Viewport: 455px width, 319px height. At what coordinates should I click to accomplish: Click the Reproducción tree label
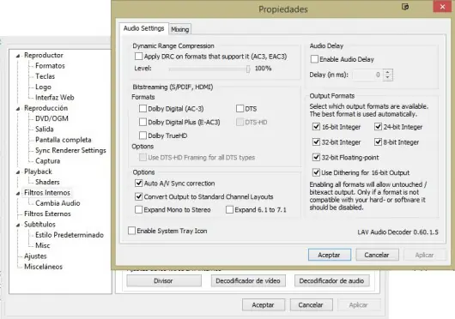click(x=45, y=108)
